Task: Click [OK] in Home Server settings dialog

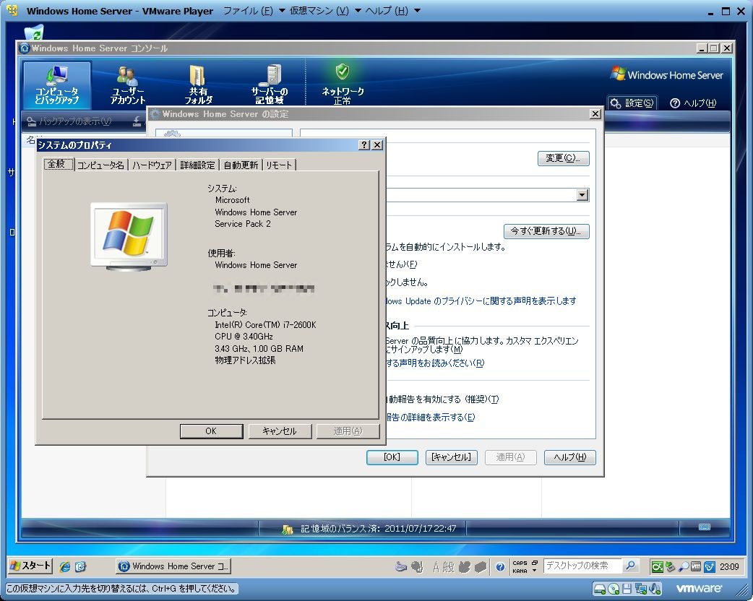Action: (392, 457)
